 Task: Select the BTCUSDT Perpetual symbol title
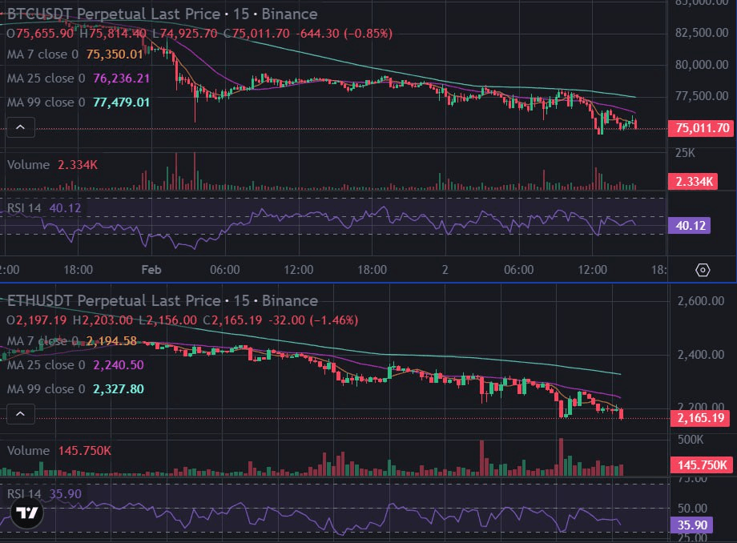112,14
